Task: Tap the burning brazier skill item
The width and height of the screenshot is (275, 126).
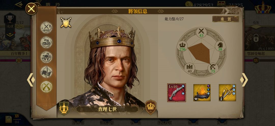Action: (x=202, y=93)
